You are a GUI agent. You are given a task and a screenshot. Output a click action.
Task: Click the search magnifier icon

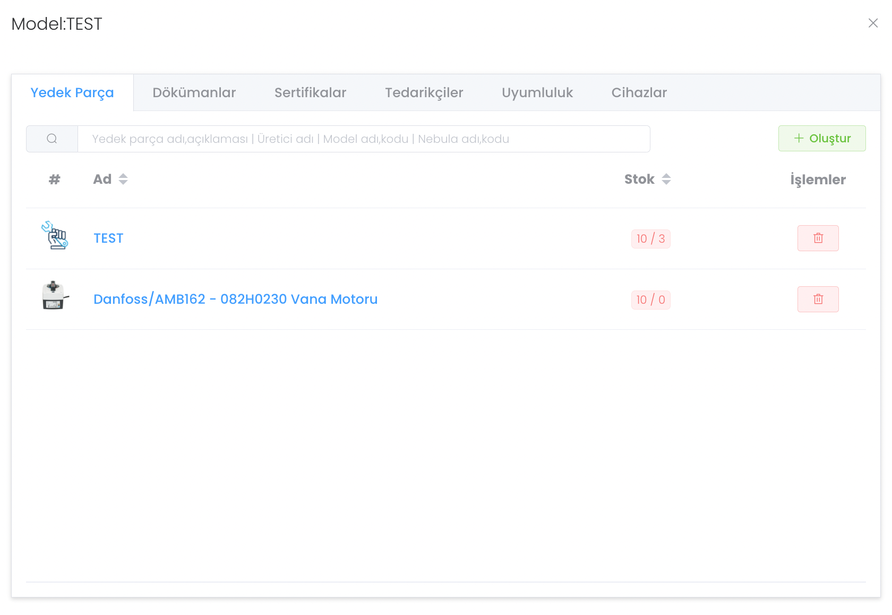(x=52, y=139)
